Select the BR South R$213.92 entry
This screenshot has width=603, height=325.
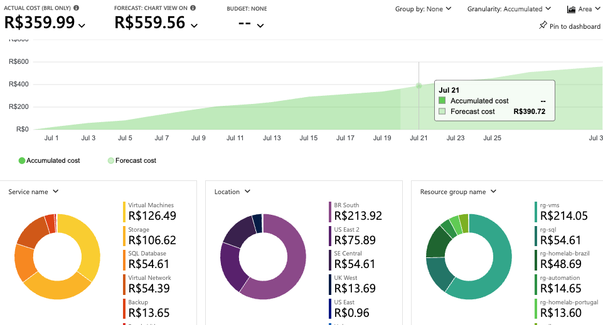click(x=356, y=212)
